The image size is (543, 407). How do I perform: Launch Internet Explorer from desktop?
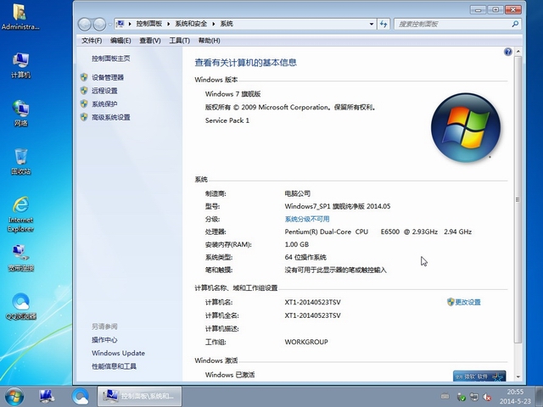pos(20,215)
